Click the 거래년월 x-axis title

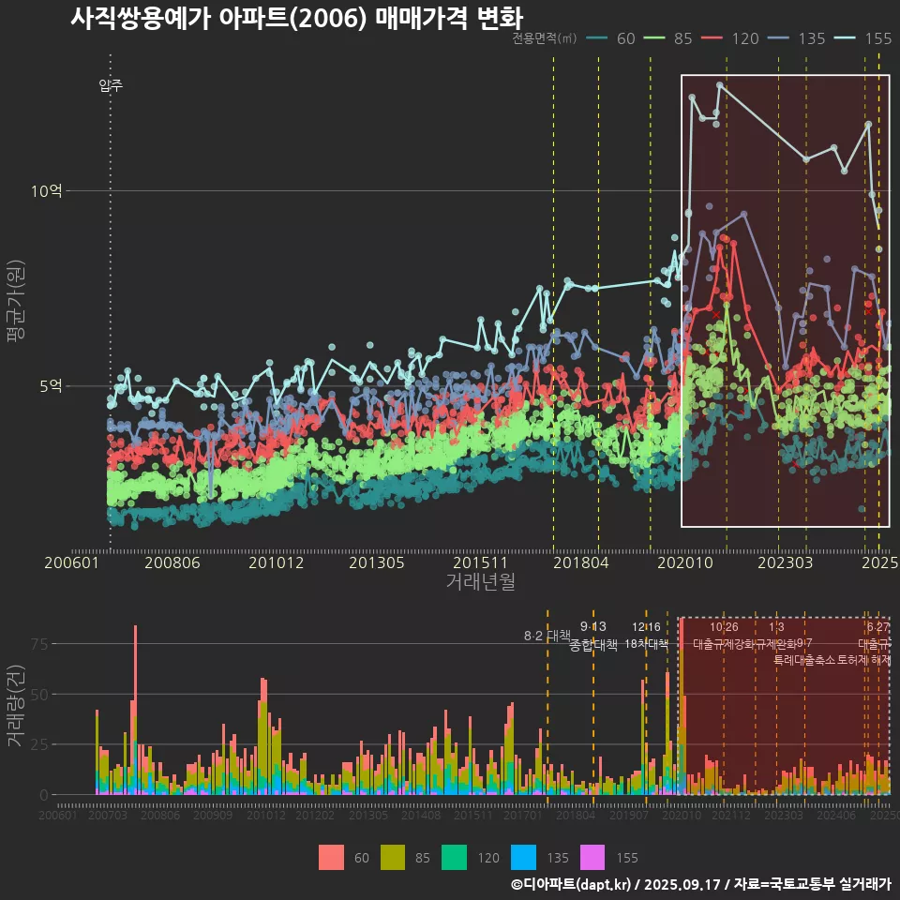pos(480,581)
